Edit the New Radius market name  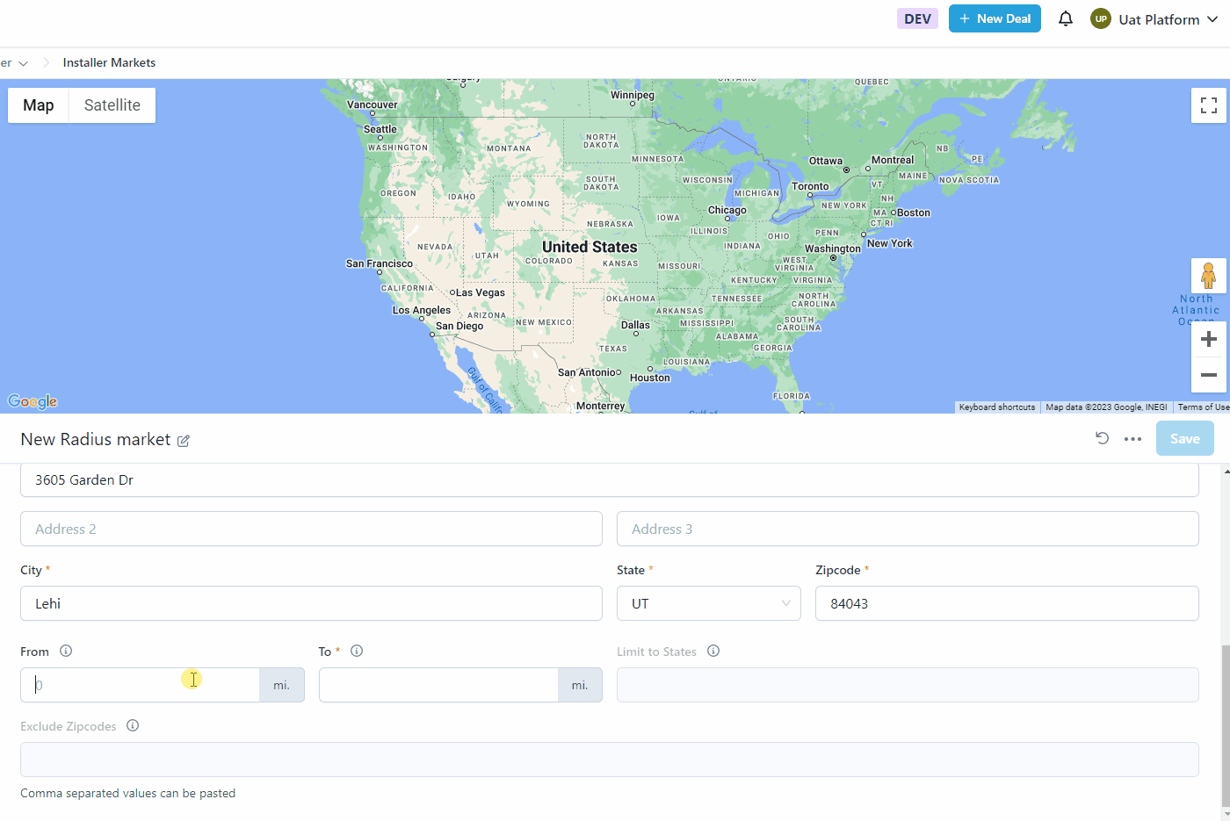point(184,441)
